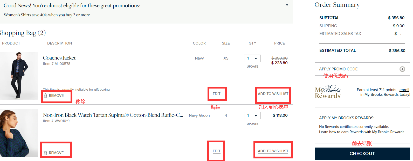Click Update under Tartan shirt quantity
Viewport: 413px width, 161px height.
click(x=252, y=124)
